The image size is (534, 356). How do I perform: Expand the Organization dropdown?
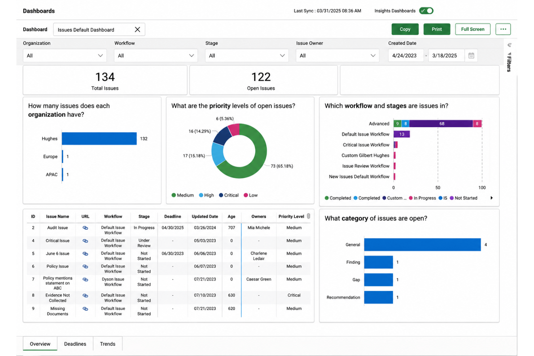tap(65, 56)
